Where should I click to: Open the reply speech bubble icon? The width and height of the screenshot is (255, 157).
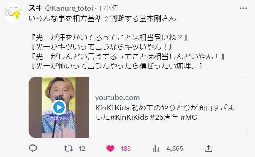pyautogui.click(x=33, y=148)
